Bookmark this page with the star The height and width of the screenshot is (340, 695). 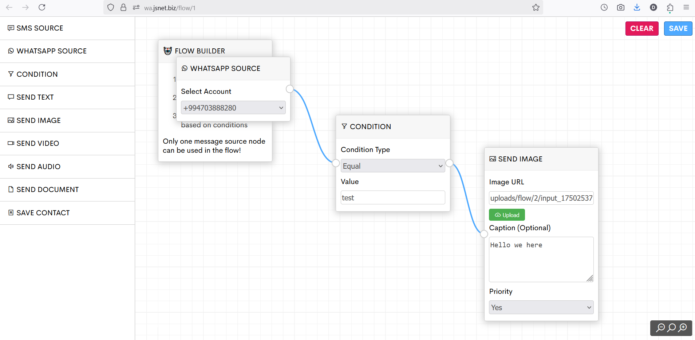click(x=536, y=7)
